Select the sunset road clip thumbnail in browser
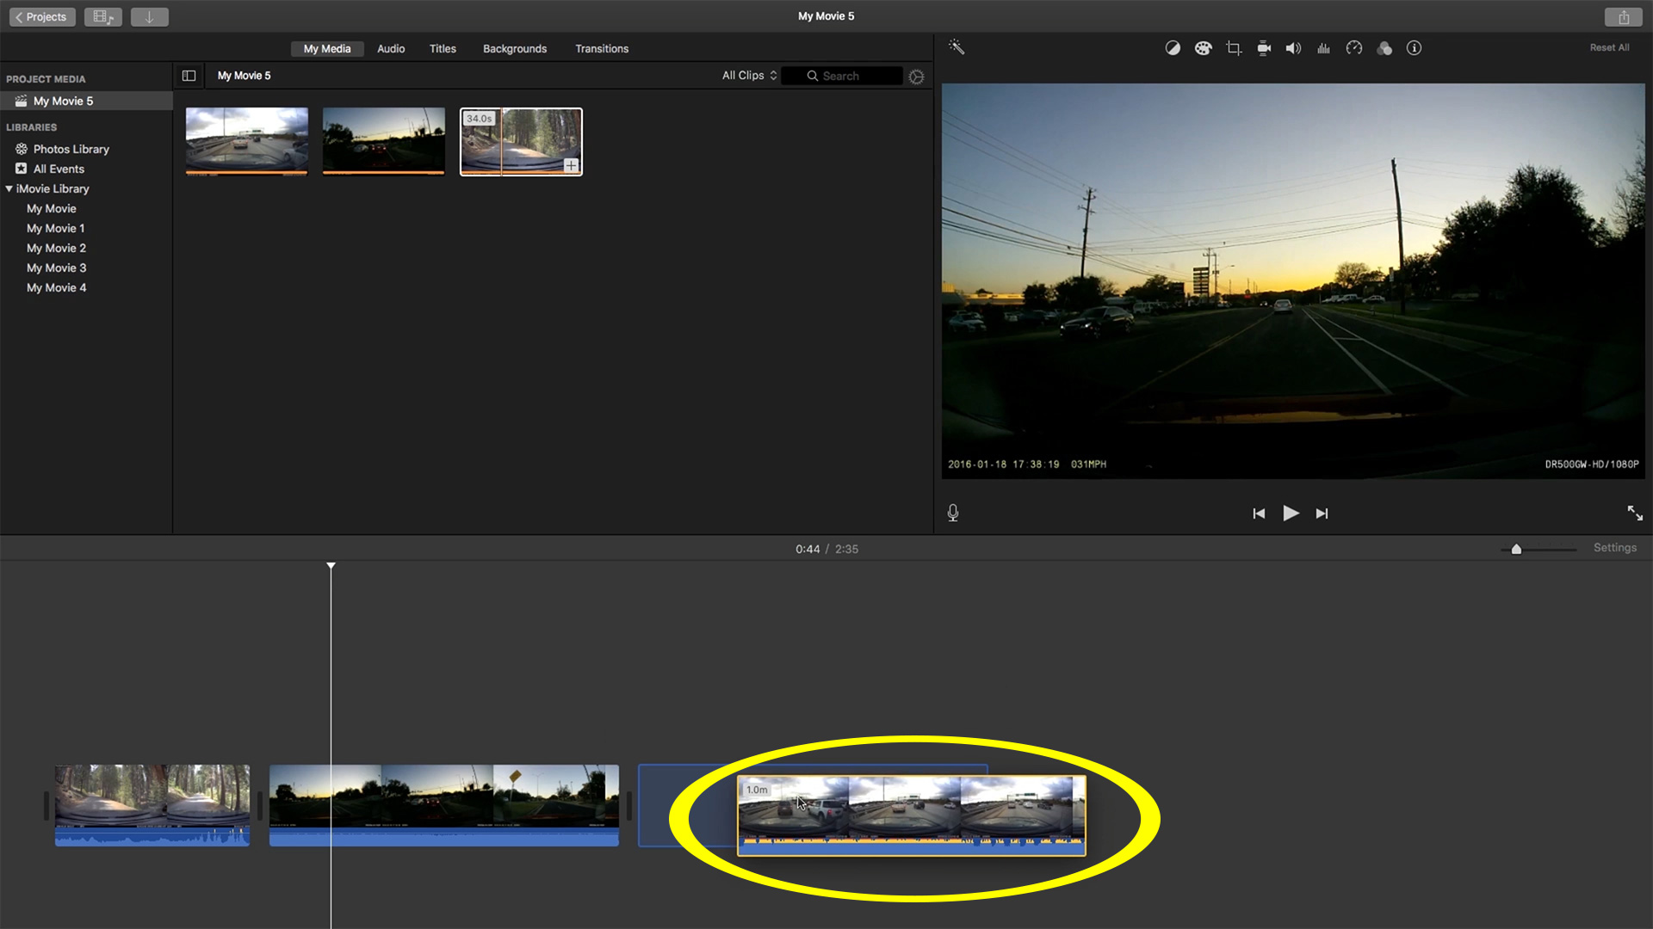The height and width of the screenshot is (929, 1653). (x=384, y=140)
